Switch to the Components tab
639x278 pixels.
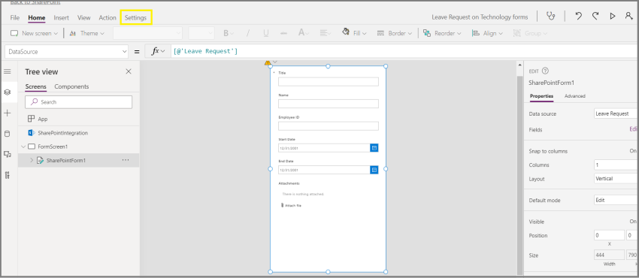[x=71, y=86]
